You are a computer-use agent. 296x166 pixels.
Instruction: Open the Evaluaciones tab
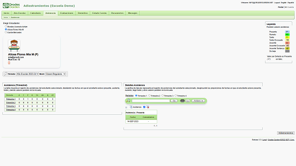[x=67, y=13]
